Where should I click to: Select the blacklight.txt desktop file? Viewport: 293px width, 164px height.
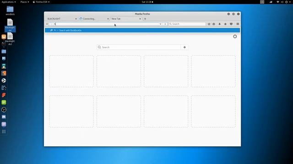(x=10, y=25)
